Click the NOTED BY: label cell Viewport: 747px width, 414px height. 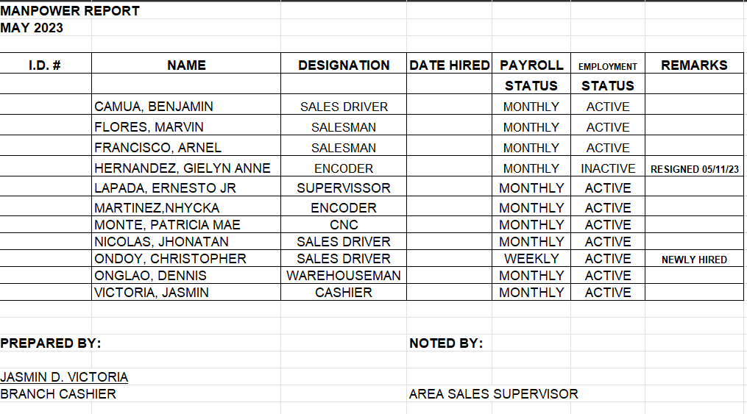pos(446,343)
